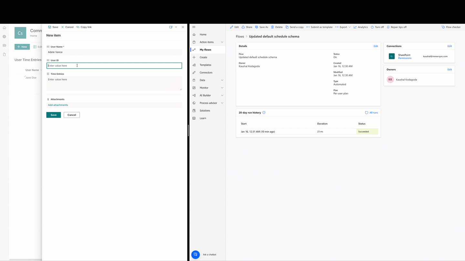465x261 pixels.
Task: Expand the Monitor section chevron
Action: 222,88
